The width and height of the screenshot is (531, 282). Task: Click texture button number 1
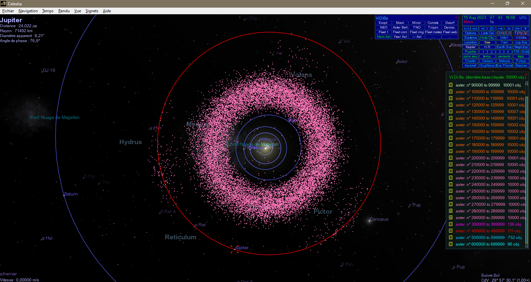coord(483,52)
